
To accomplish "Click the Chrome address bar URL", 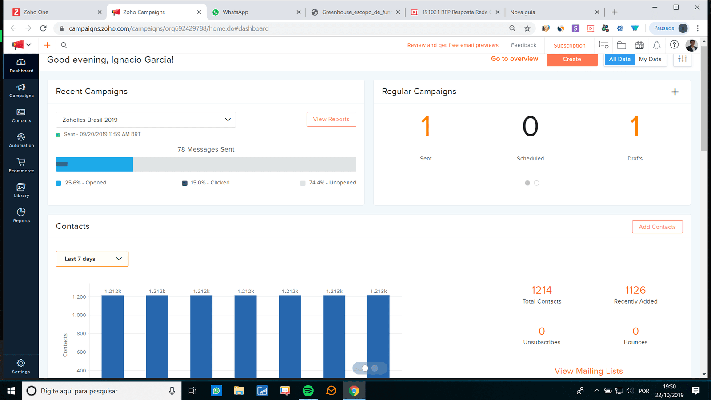I will tap(169, 28).
